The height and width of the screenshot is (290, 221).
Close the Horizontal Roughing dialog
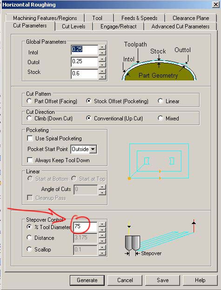tap(216, 5)
